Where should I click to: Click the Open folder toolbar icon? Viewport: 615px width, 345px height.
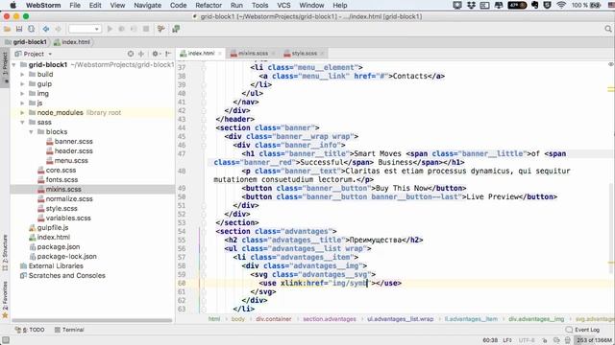7,29
